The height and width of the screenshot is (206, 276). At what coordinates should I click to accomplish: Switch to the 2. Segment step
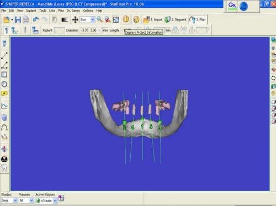pos(176,19)
